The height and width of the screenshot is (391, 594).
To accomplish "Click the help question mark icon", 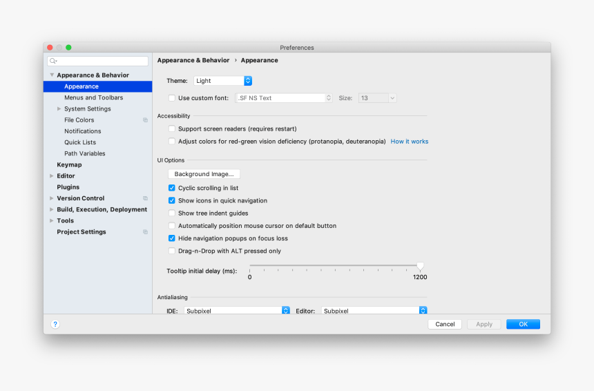I will [55, 324].
